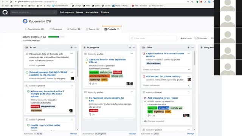Manage automation for the To do column
Screen dimensions: 242x136
[x=74, y=134]
